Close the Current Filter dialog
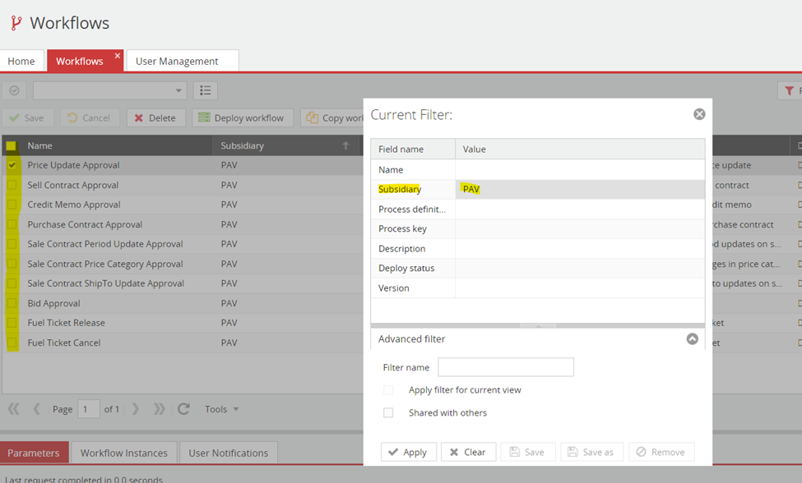 (x=699, y=114)
